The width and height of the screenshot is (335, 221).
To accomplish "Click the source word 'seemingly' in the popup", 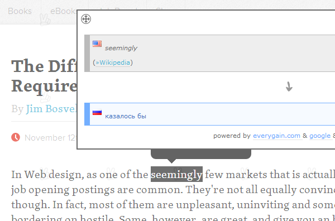I will pos(121,48).
